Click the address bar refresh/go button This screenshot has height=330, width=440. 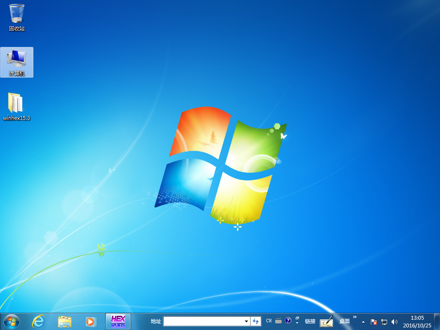pyautogui.click(x=255, y=321)
